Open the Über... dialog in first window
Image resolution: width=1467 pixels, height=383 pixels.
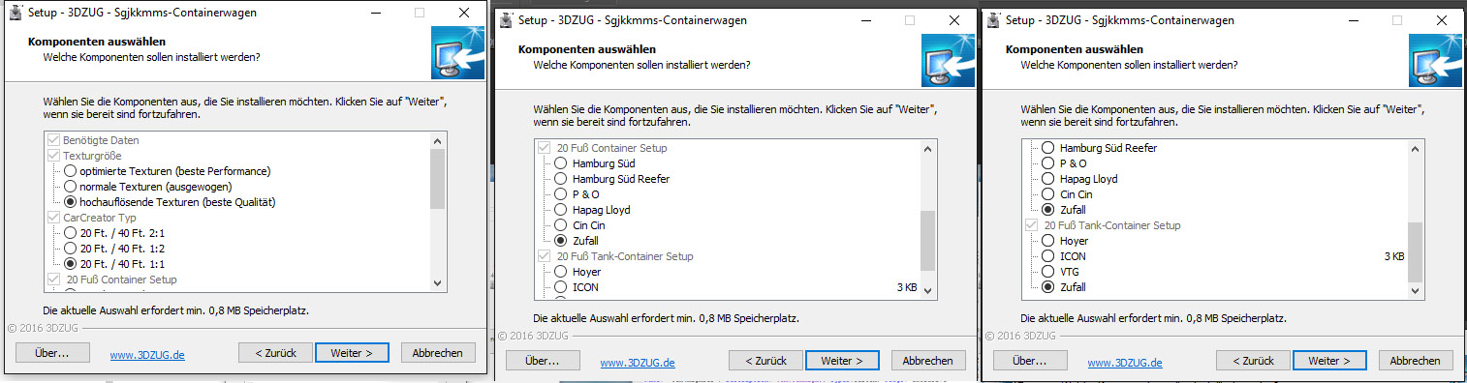pos(52,353)
